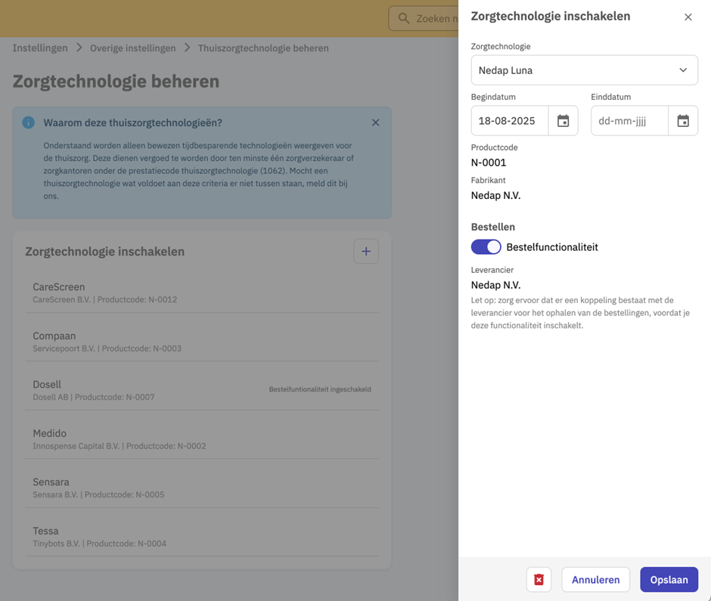
Task: Click the plus button to add zorgtechnologie
Action: point(366,251)
